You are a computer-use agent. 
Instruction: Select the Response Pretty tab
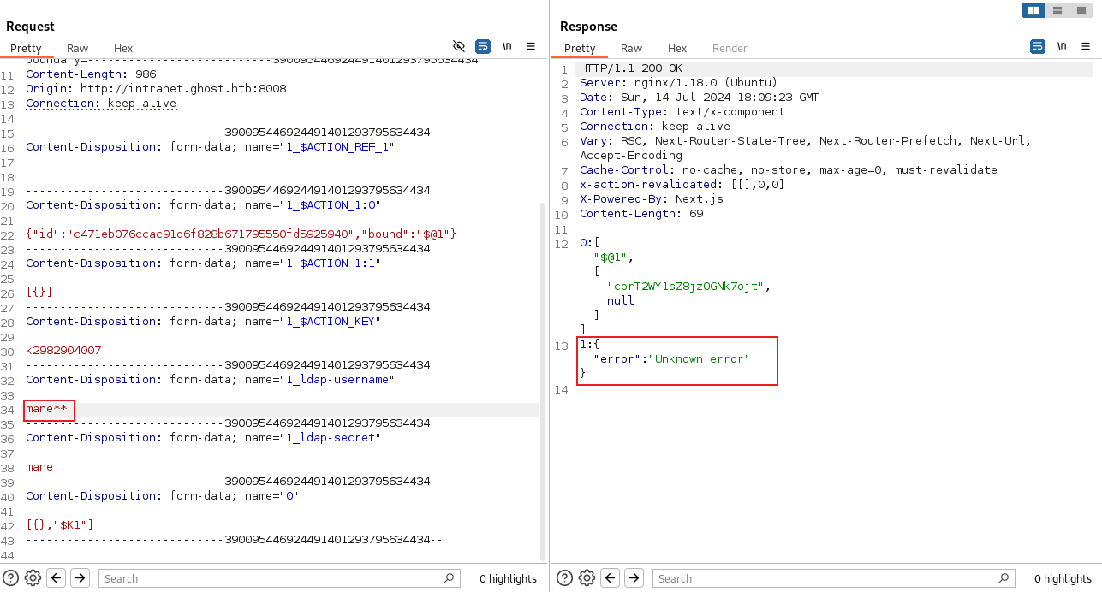tap(580, 48)
